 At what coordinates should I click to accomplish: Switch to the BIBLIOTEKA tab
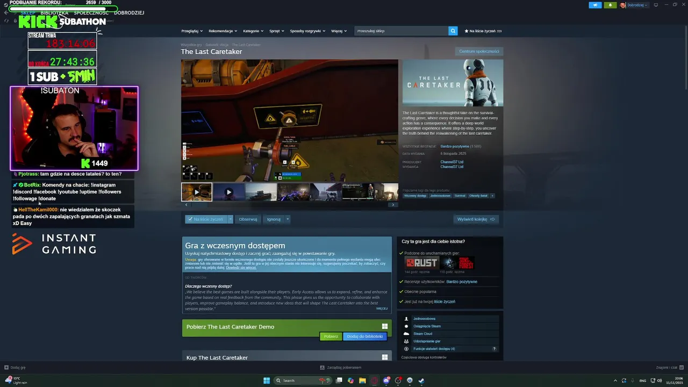coord(54,13)
